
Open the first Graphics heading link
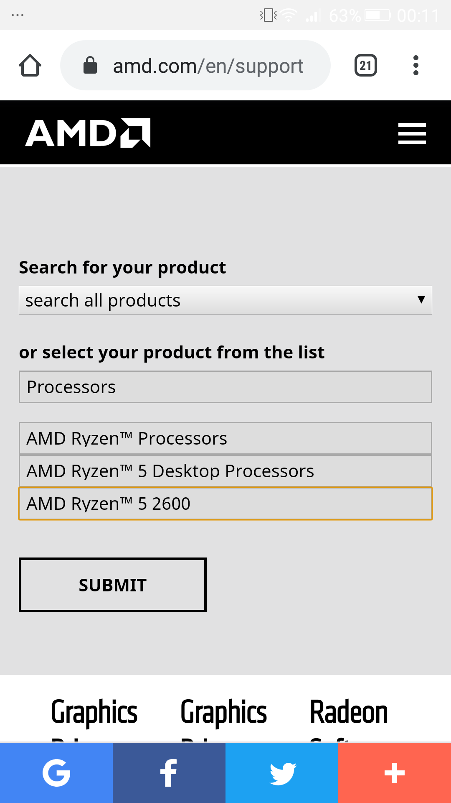[x=94, y=712]
